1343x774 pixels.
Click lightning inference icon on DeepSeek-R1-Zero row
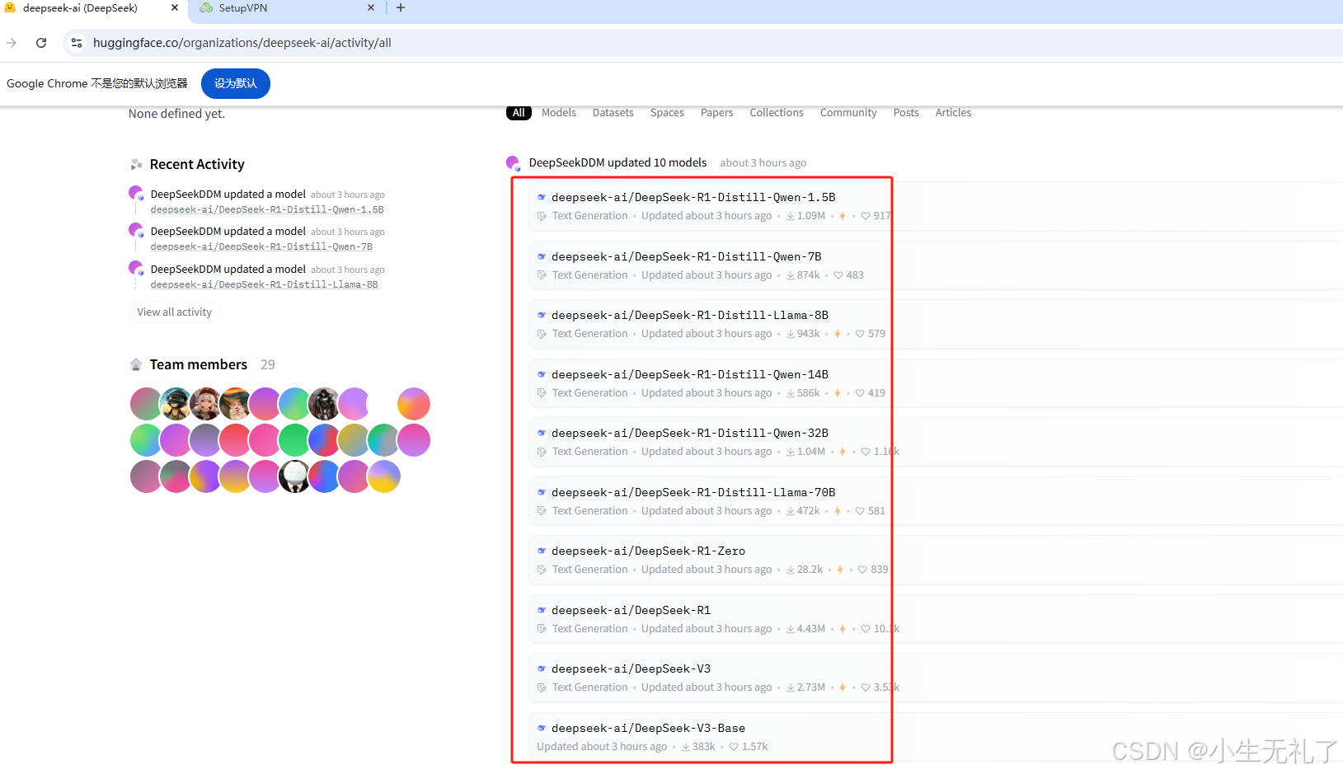click(x=840, y=570)
